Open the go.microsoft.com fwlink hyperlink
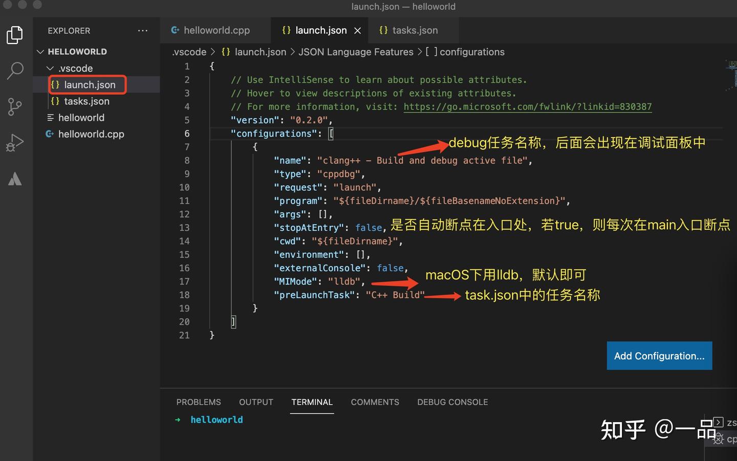Image resolution: width=737 pixels, height=461 pixels. (x=528, y=106)
